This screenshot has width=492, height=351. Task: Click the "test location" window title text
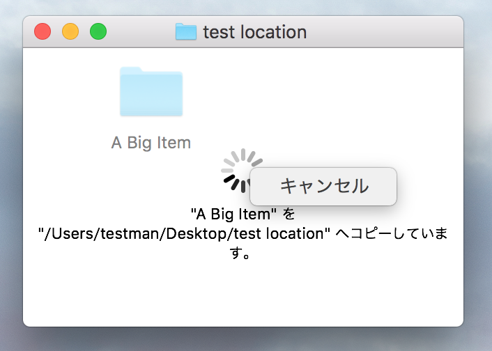click(x=254, y=32)
